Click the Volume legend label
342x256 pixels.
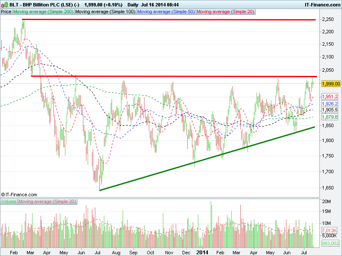click(9, 201)
